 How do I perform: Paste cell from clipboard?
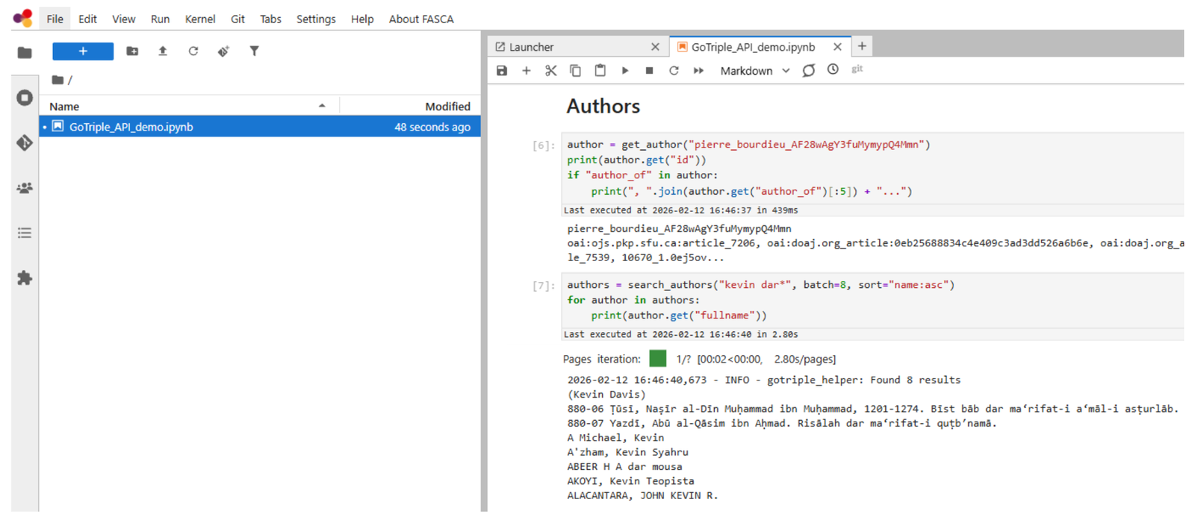coord(600,70)
